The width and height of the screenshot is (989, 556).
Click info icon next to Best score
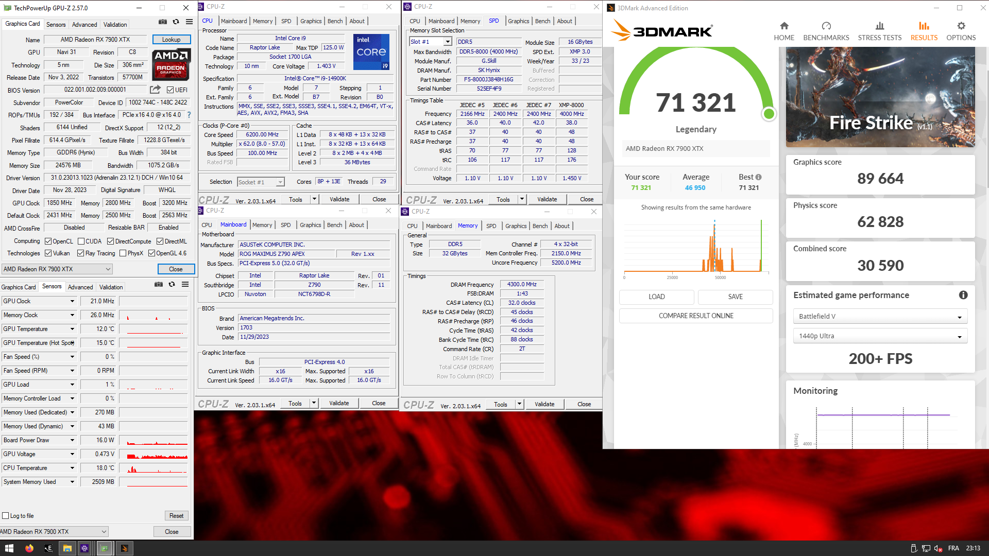pyautogui.click(x=758, y=177)
